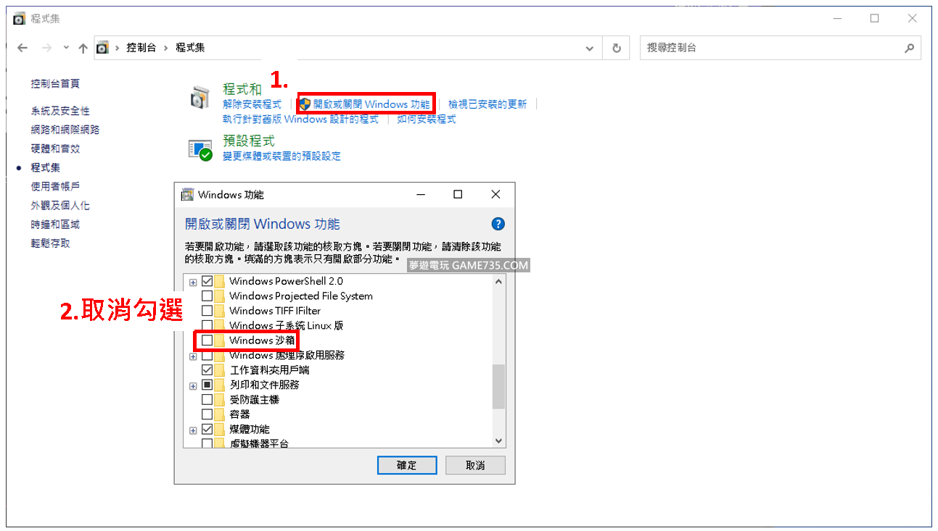Uncheck 媒體功能 checkbox
The width and height of the screenshot is (938, 531).
(207, 429)
